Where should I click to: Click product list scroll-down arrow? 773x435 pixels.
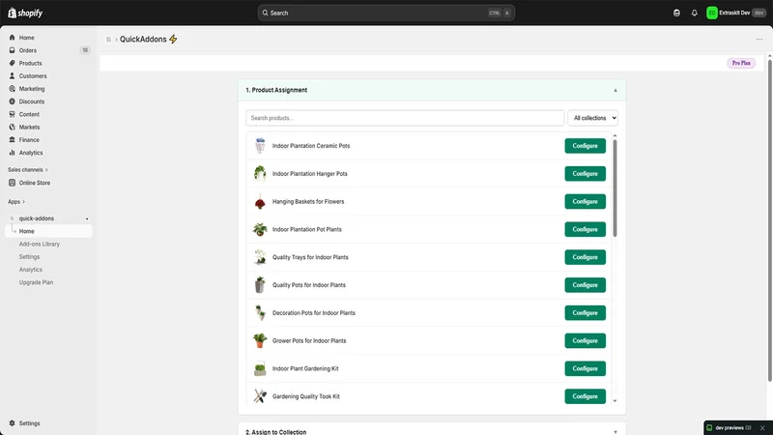615,401
